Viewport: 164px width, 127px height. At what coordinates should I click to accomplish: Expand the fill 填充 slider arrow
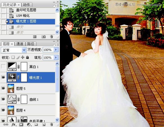click(x=56, y=58)
